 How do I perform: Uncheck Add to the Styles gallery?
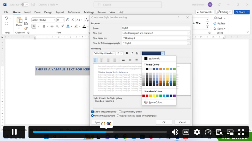click(x=92, y=111)
